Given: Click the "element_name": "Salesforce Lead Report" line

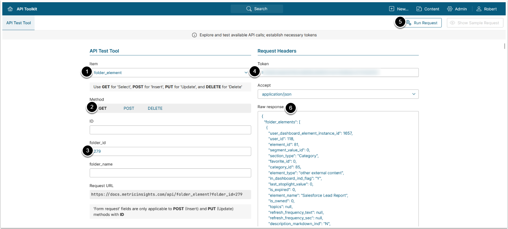Looking at the screenshot, I should click(308, 195).
